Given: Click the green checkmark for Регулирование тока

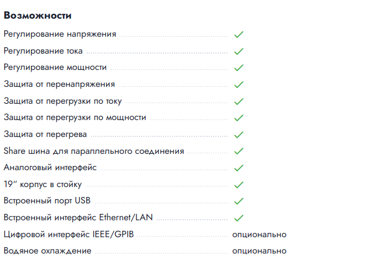Looking at the screenshot, I should coord(239,51).
